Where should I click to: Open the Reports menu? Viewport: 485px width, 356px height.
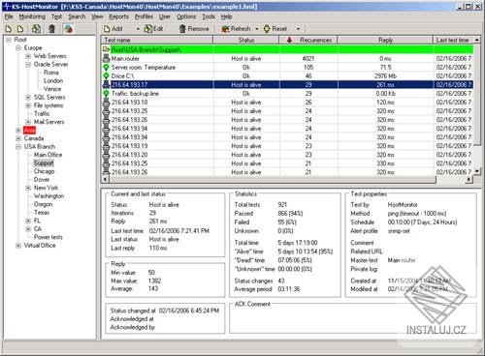coord(118,16)
